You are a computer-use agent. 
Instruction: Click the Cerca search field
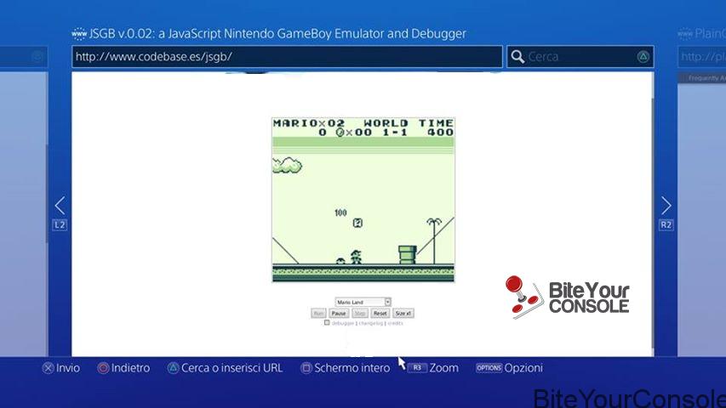580,57
